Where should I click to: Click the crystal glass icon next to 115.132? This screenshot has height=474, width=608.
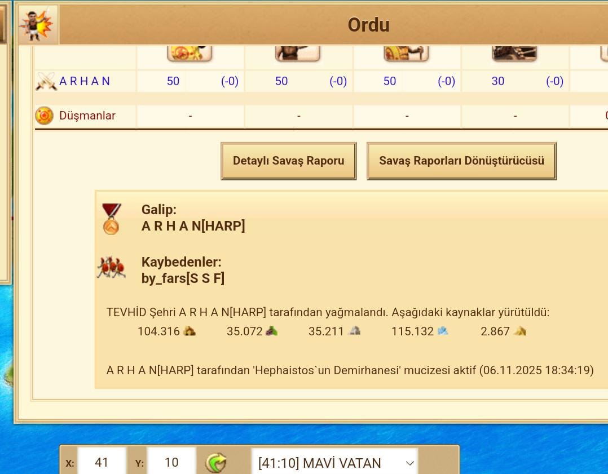442,331
